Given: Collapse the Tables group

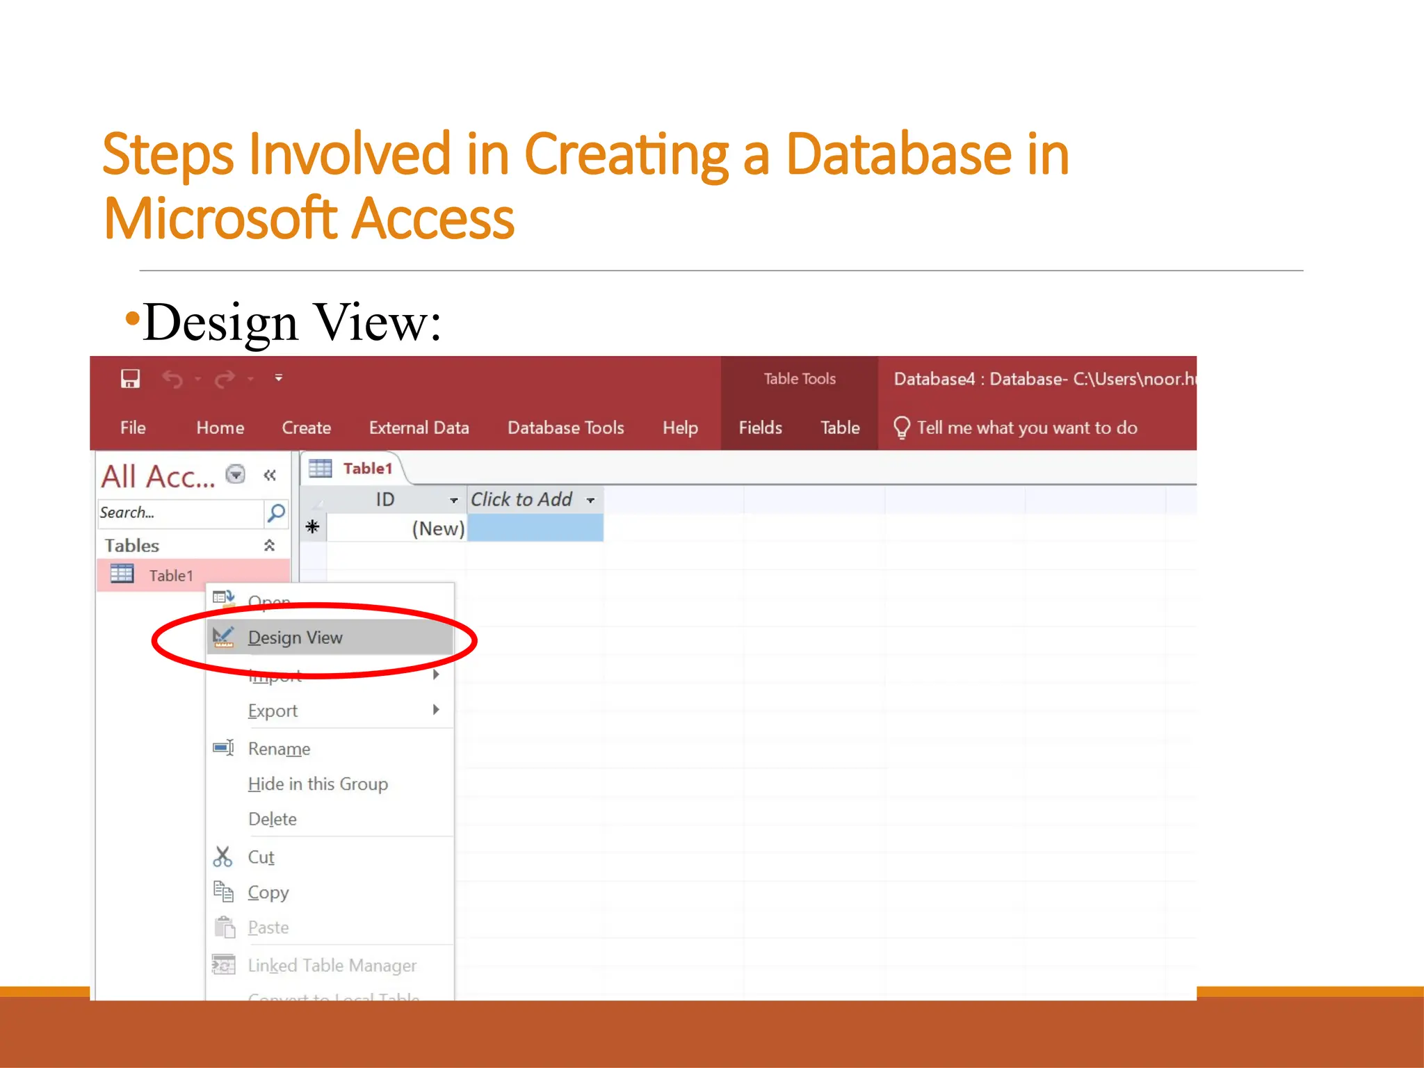Looking at the screenshot, I should pyautogui.click(x=269, y=545).
